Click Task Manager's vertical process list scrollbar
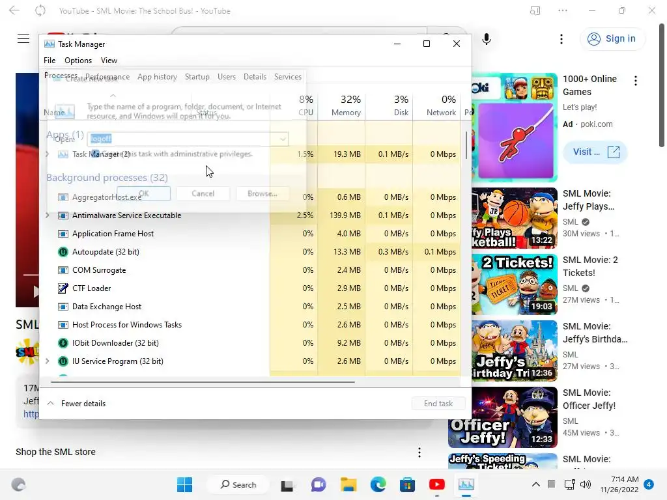Viewport: 667px width, 500px height. [x=466, y=145]
